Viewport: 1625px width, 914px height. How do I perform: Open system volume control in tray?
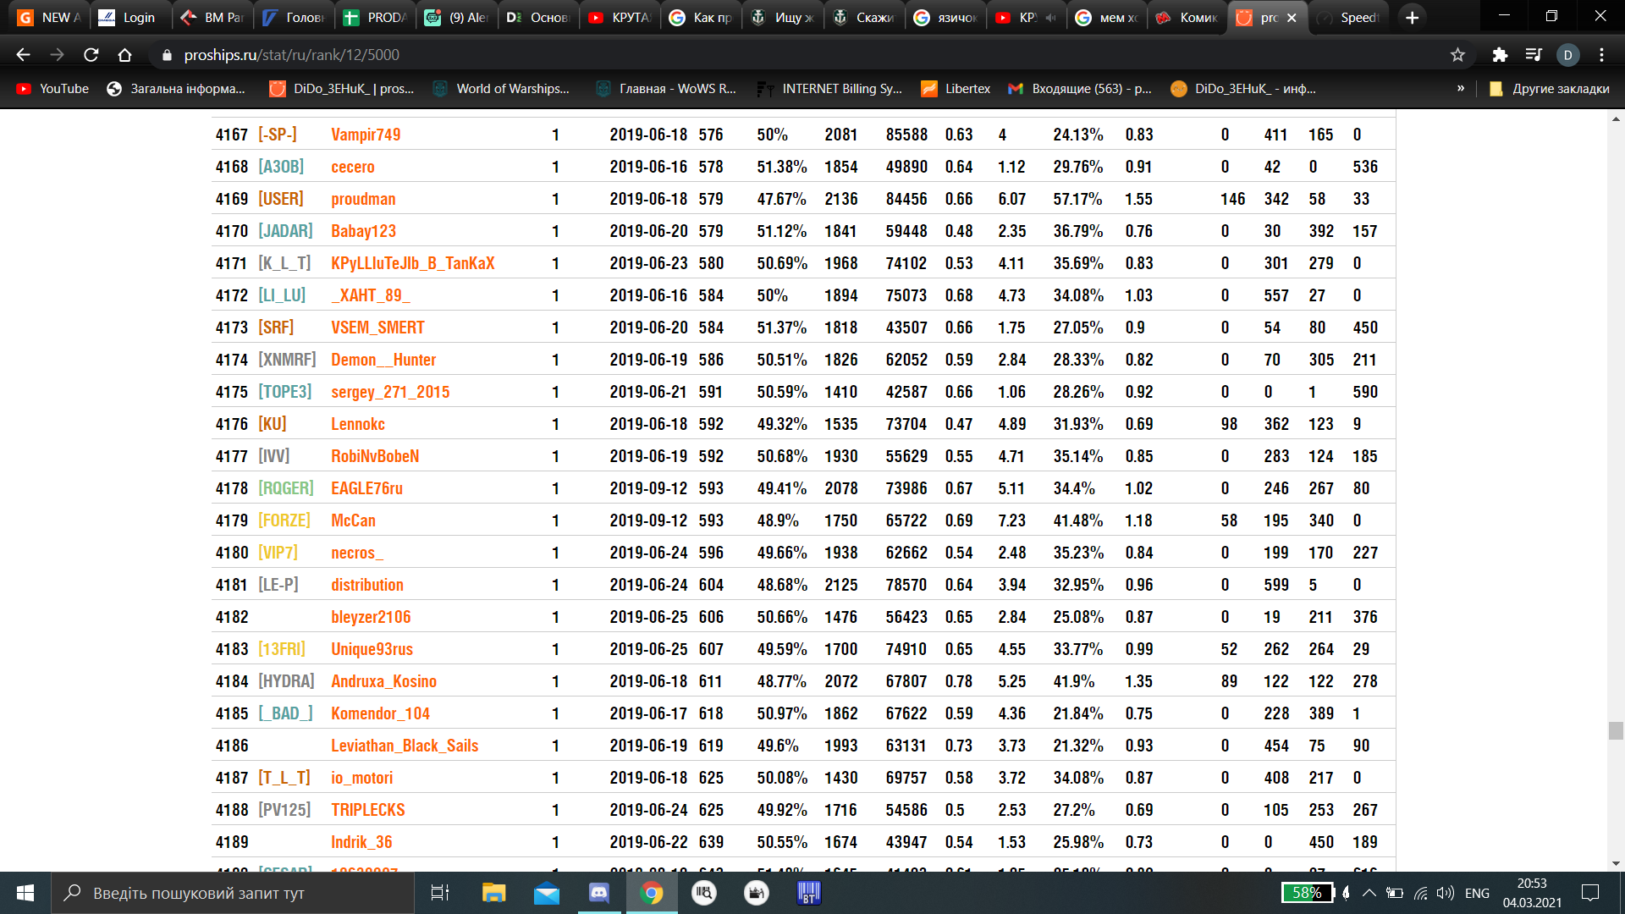(x=1446, y=893)
